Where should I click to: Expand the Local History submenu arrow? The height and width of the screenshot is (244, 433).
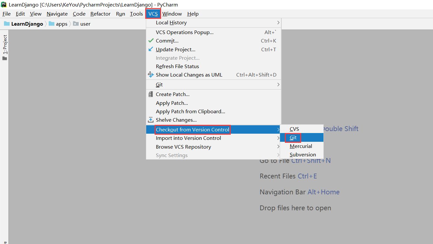278,22
